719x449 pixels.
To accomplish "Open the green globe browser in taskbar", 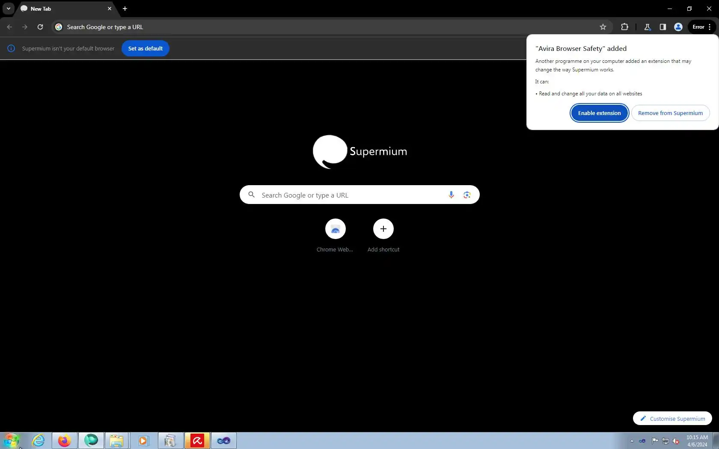I will tap(91, 440).
